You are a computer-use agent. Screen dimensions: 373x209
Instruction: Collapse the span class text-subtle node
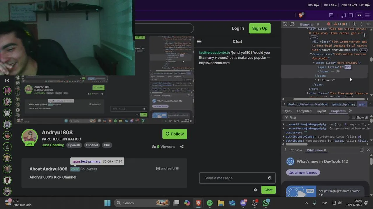tap(311, 54)
